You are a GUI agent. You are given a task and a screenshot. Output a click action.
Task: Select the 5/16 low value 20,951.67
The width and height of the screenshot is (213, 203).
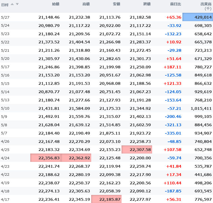(110, 75)
